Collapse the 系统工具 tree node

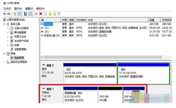[x=4, y=24]
